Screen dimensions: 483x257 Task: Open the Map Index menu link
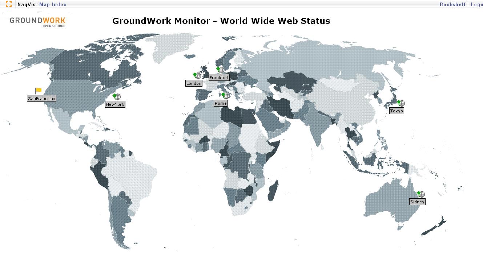tap(53, 5)
